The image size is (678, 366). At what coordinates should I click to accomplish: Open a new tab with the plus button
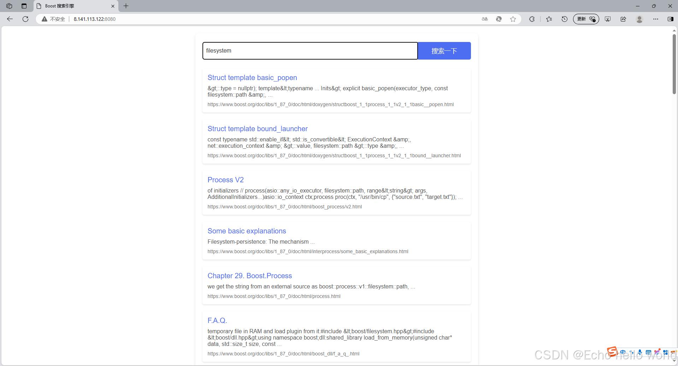[126, 6]
